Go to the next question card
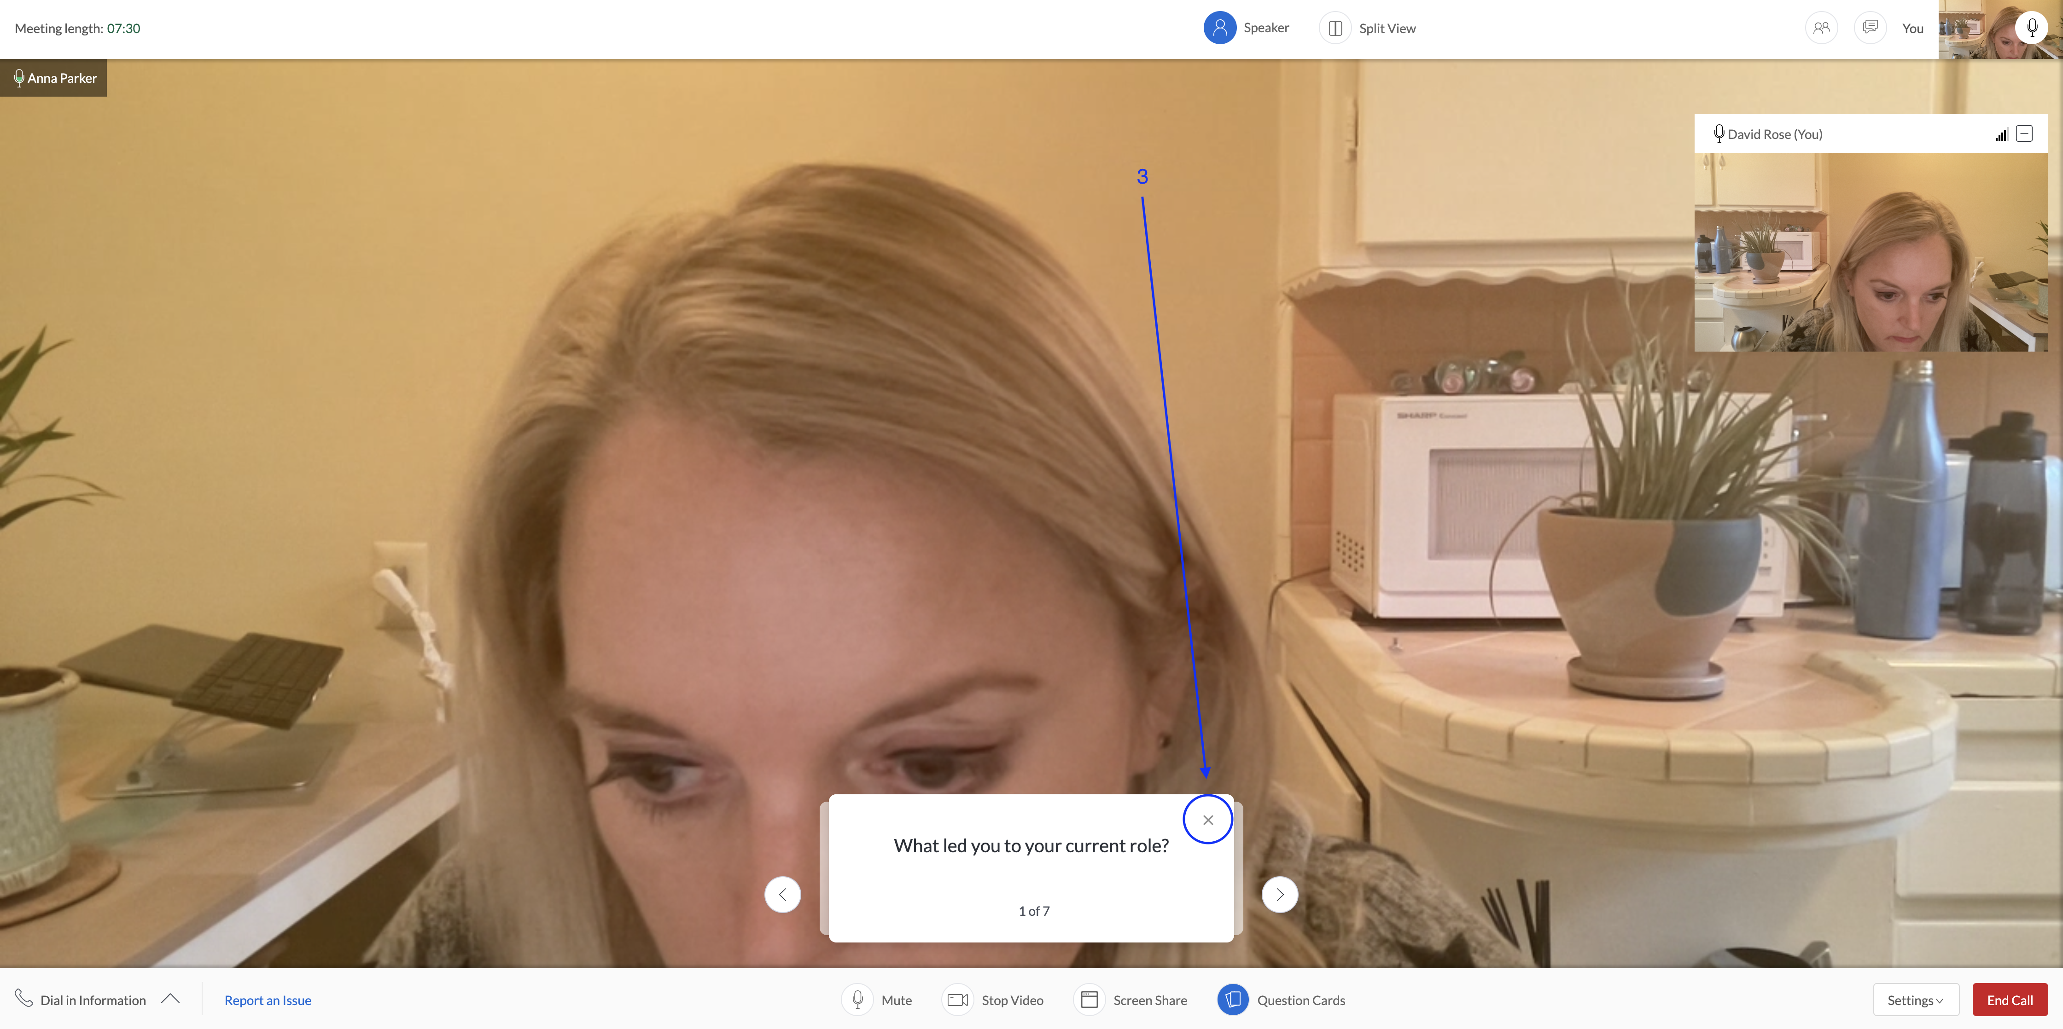 [x=1279, y=895]
